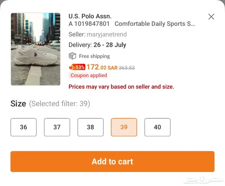Screen dimensions: 225x186
Task: Tap the Coupon applied tag
Action: (x=89, y=76)
